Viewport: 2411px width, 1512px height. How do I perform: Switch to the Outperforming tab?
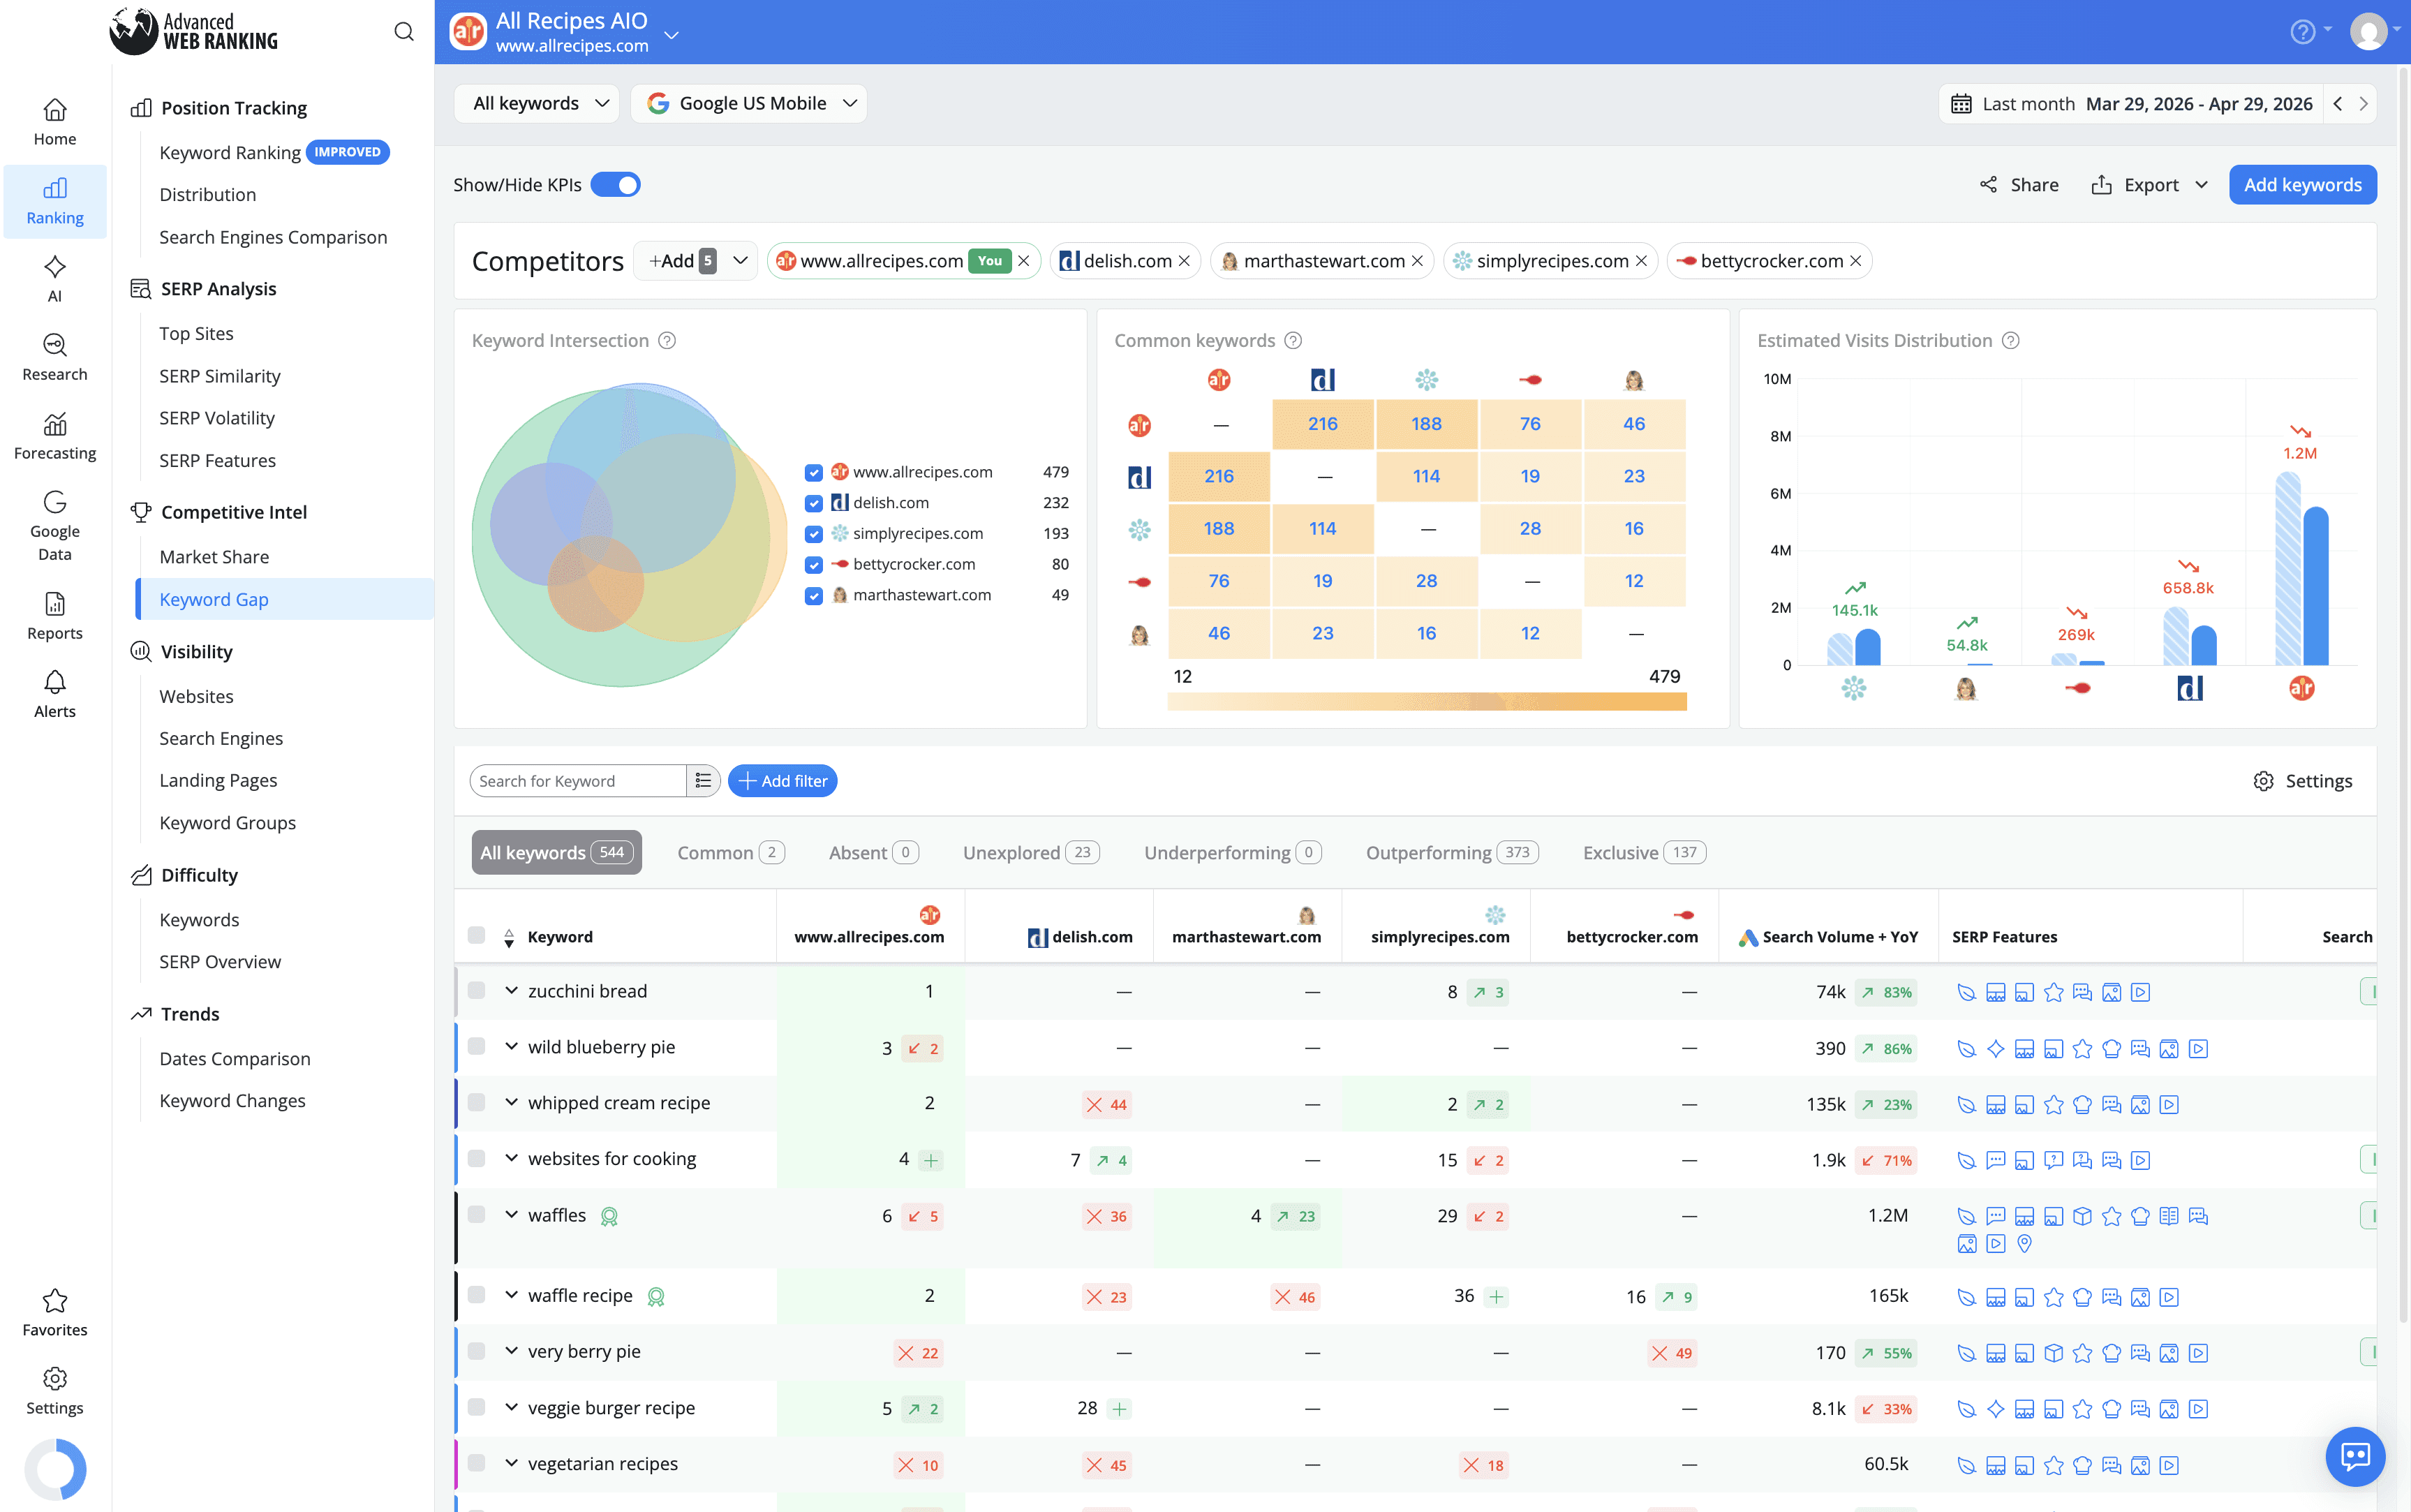tap(1452, 853)
